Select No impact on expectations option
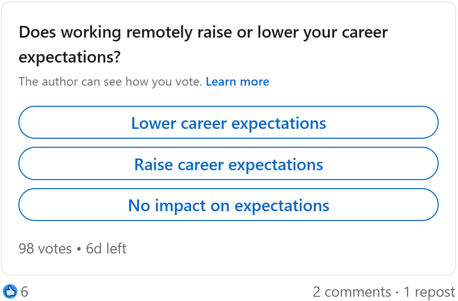 click(228, 205)
